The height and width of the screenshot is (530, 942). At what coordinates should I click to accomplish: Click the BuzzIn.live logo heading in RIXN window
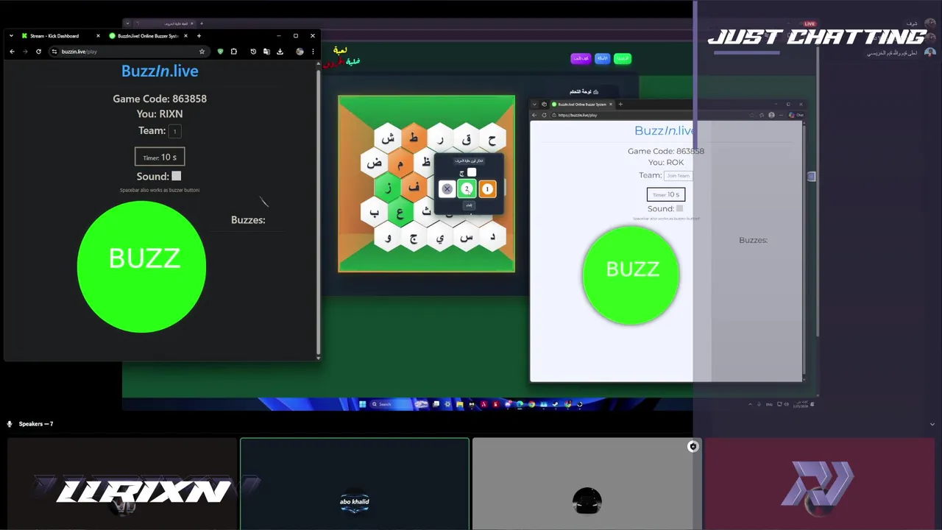point(160,71)
